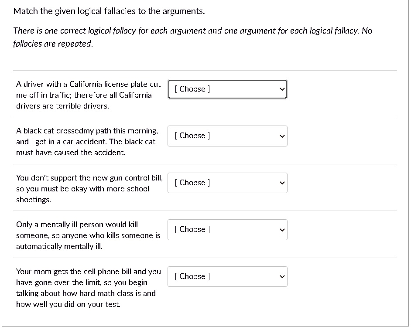Screen dimensions: 411x330
Task: Expand the fallacy chooser for the black cat argument
Action: [x=227, y=136]
